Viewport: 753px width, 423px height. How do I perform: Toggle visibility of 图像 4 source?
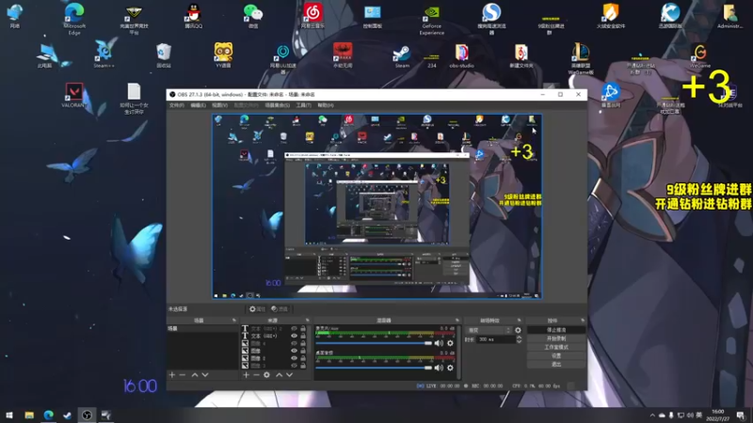pyautogui.click(x=294, y=343)
